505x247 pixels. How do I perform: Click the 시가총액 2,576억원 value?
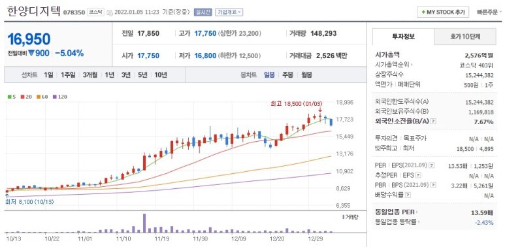[x=478, y=55]
